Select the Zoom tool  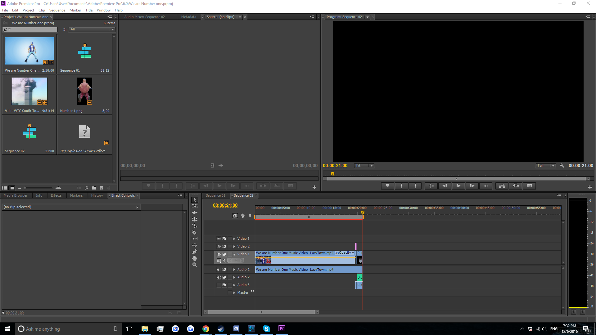195,265
